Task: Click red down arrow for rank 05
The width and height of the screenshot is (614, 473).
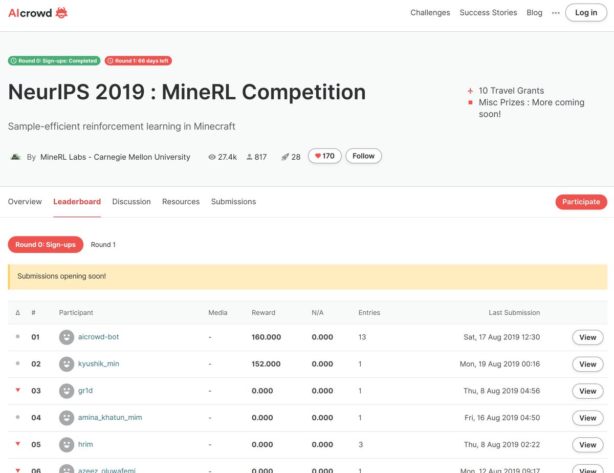Action: [18, 444]
